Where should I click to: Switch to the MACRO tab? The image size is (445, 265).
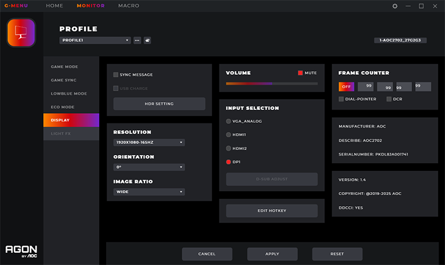tap(129, 5)
